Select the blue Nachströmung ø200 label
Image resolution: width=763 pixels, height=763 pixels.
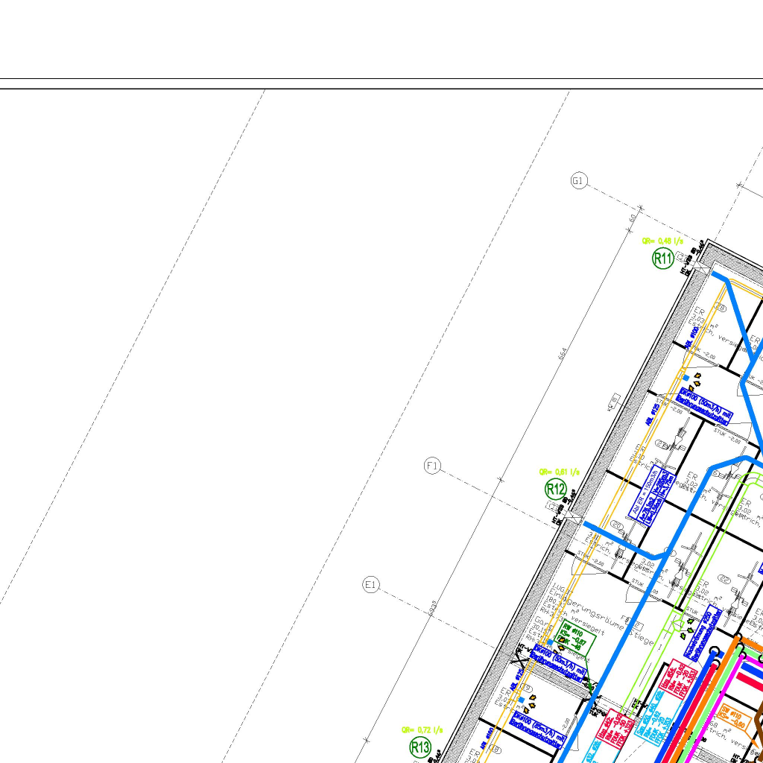(703, 633)
